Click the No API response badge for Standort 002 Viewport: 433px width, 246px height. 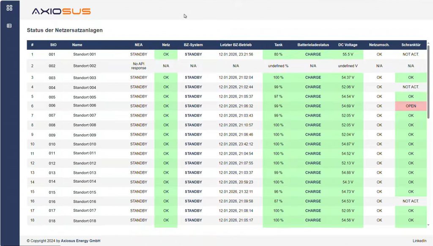(138, 66)
